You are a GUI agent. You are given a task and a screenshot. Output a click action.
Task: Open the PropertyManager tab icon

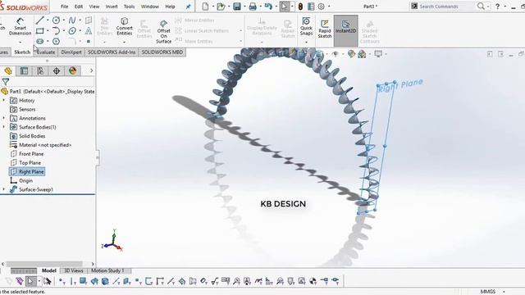tap(24, 70)
